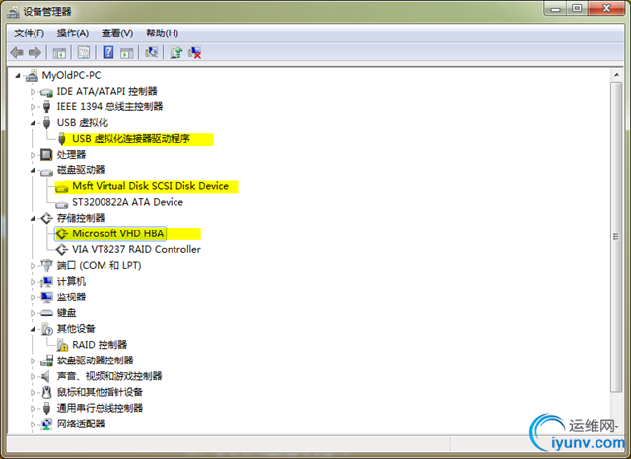Expand the 监视器 node
Viewport: 631px width, 459px height.
click(x=33, y=297)
